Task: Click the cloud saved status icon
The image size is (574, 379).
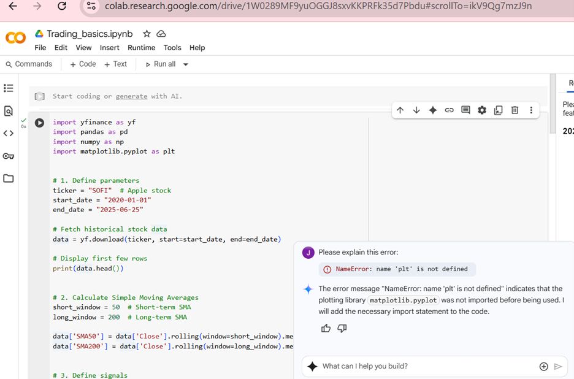Action: click(x=161, y=34)
